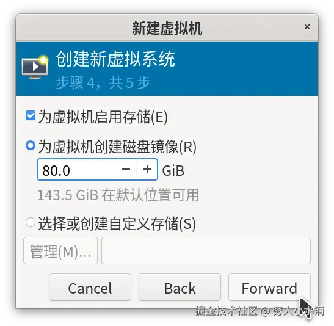Increase disk size with the plus button
The height and width of the screenshot is (326, 334).
coord(147,170)
